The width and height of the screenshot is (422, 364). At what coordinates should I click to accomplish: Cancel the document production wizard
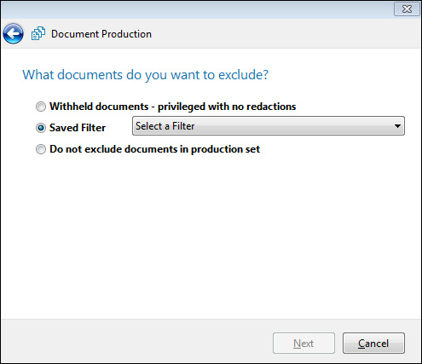(x=373, y=344)
